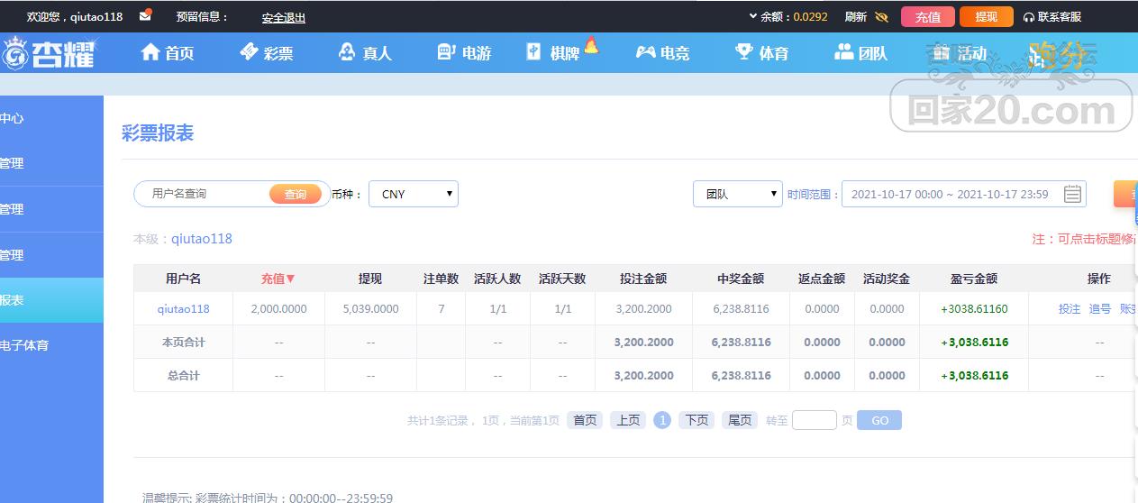Image resolution: width=1138 pixels, height=503 pixels.
Task: Go to 首页 first page in pagination
Action: tap(585, 420)
